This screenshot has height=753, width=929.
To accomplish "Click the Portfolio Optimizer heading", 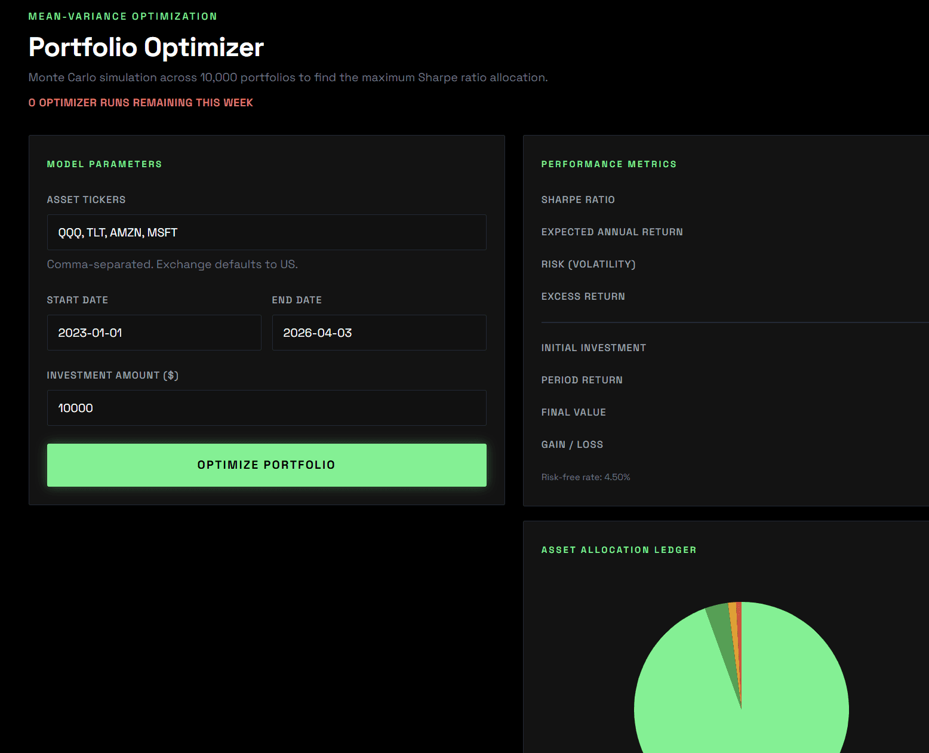I will [146, 47].
